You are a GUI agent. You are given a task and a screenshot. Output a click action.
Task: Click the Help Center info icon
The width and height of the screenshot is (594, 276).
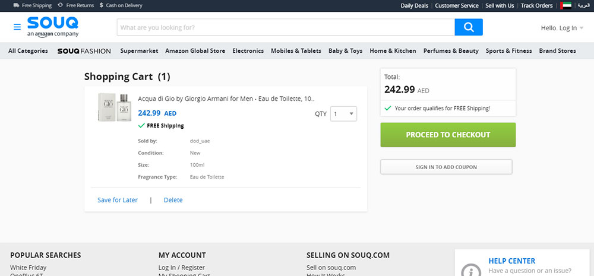pyautogui.click(x=471, y=270)
